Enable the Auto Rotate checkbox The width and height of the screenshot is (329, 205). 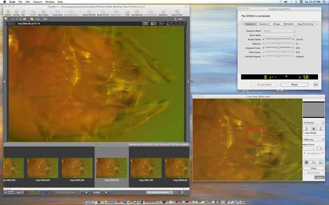coord(304,133)
